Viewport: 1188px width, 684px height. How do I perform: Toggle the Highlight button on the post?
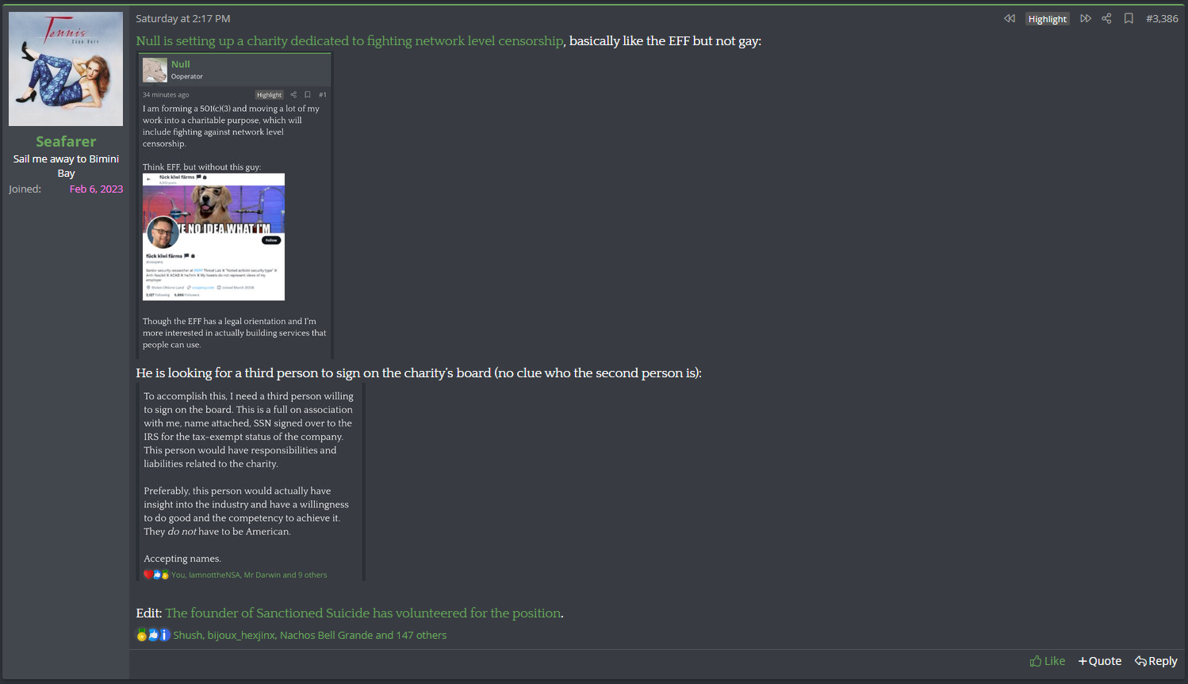(1048, 19)
